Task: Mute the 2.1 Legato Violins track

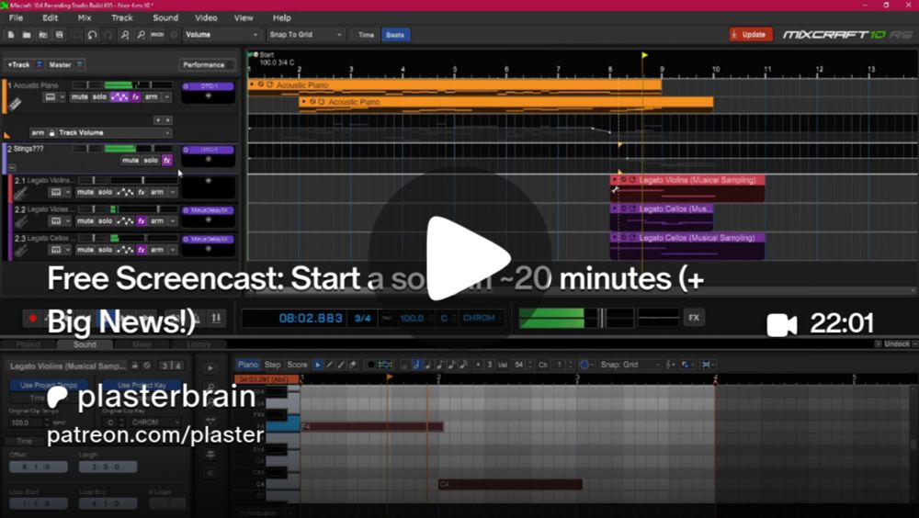Action: coord(85,192)
